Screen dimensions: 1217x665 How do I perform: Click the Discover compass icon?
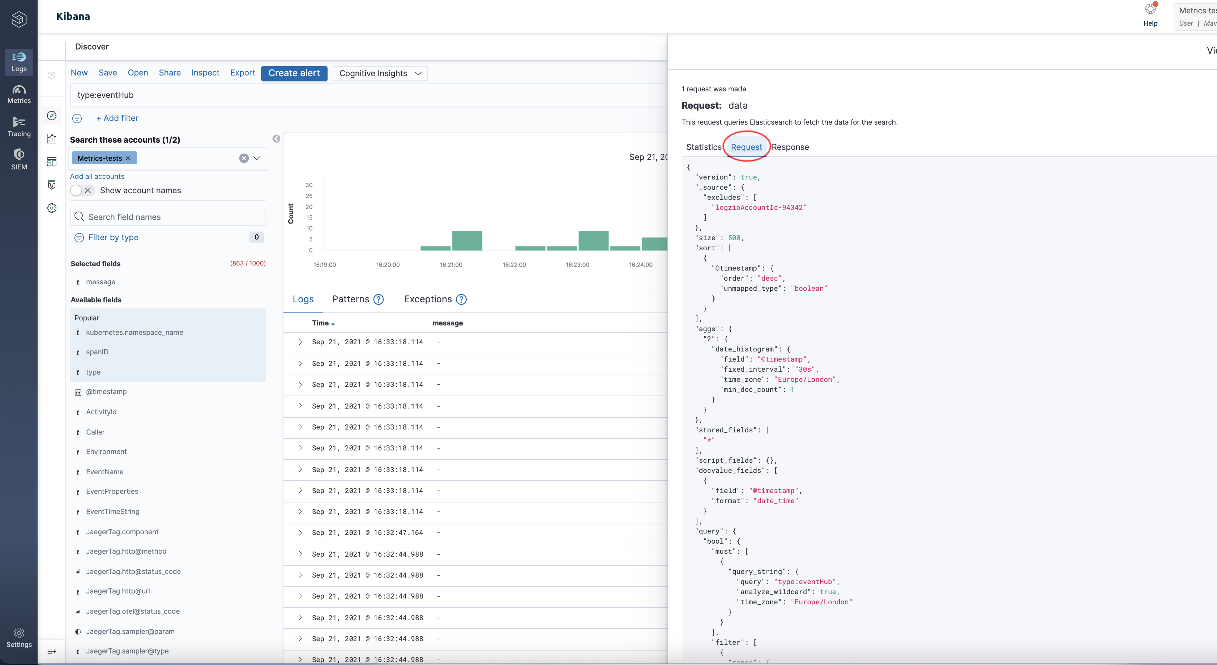[52, 116]
